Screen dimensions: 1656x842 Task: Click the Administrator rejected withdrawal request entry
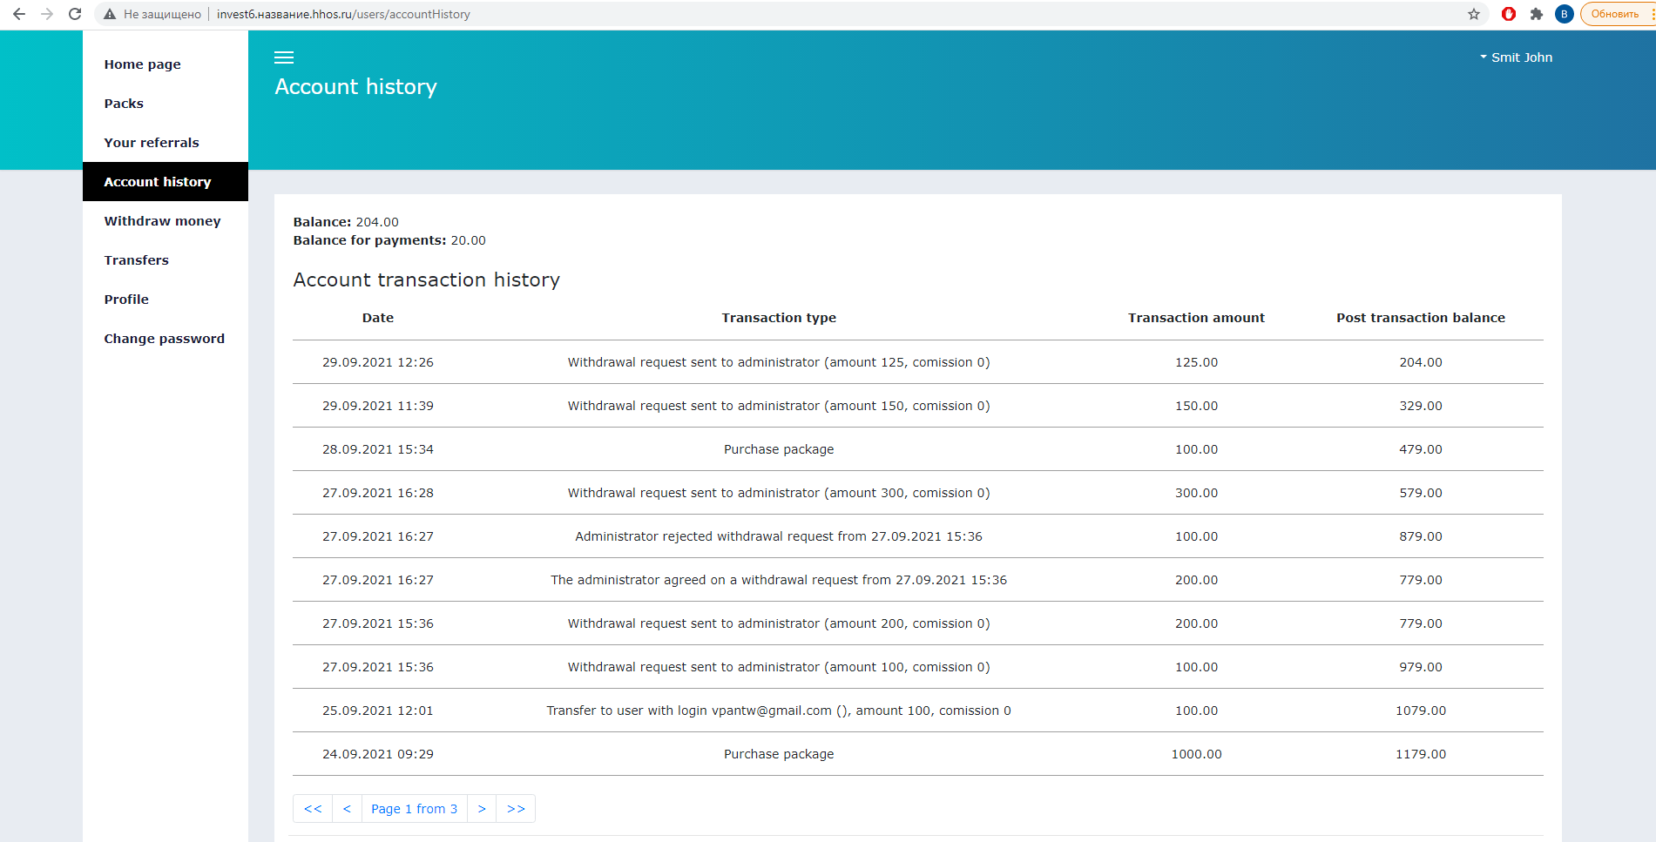click(779, 536)
